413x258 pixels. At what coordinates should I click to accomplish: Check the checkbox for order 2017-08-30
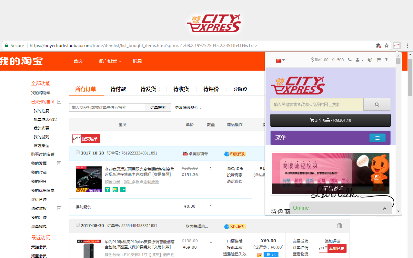[x=77, y=225]
